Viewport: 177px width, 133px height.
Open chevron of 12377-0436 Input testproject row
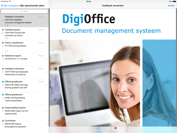(46, 72)
